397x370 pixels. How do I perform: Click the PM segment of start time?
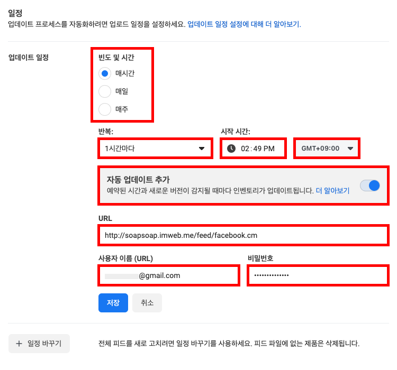(x=269, y=149)
